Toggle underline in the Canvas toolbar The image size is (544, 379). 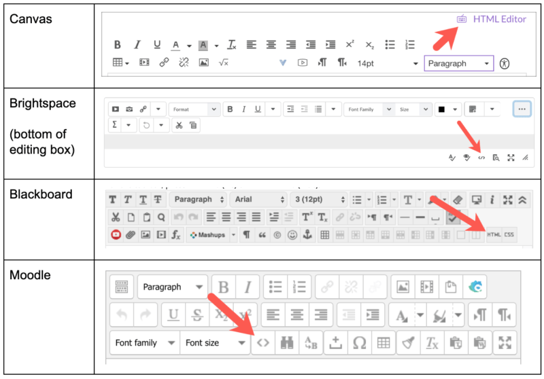click(157, 45)
